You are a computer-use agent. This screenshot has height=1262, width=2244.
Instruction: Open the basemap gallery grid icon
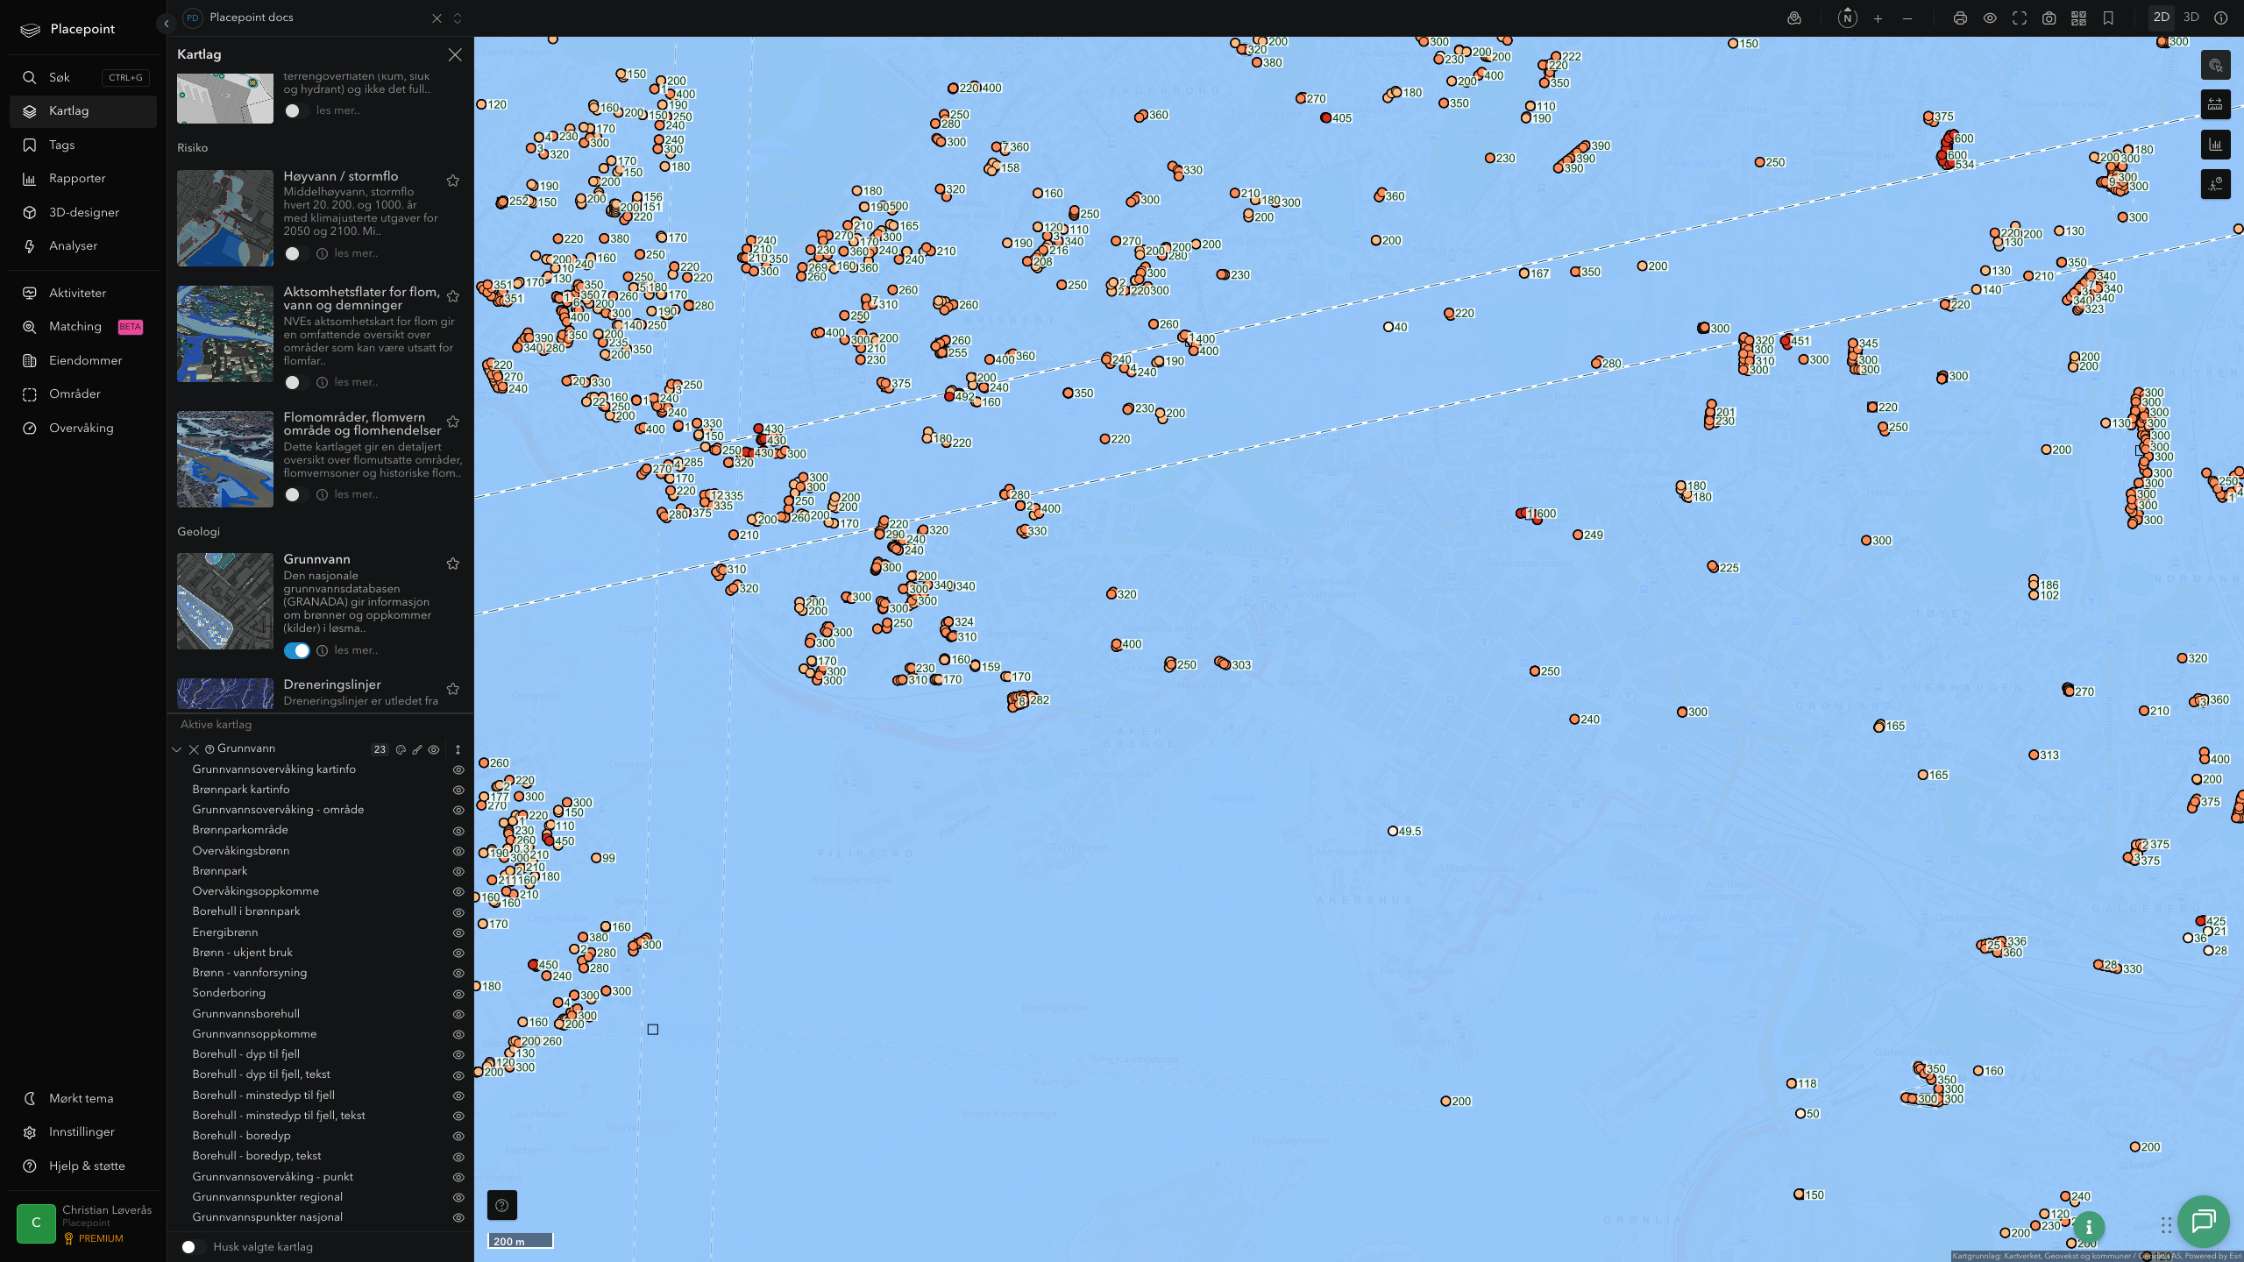(x=2078, y=18)
